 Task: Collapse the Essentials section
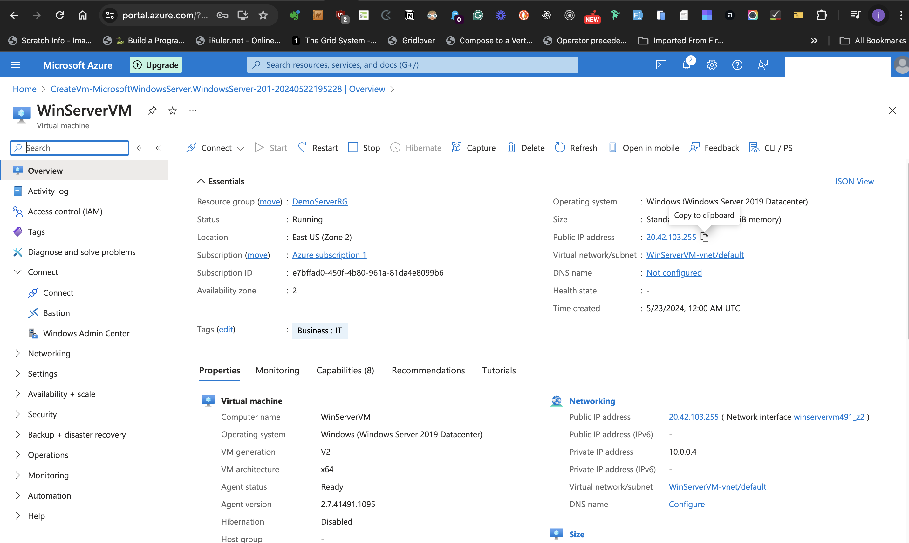point(201,180)
